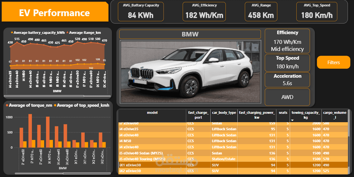Screen dimensions: 354x177
Task: Click the 109 battery capacity data label
Action: (x=98, y=59)
